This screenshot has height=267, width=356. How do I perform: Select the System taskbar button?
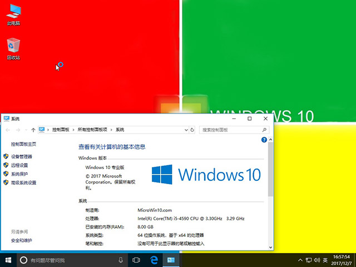click(171, 260)
